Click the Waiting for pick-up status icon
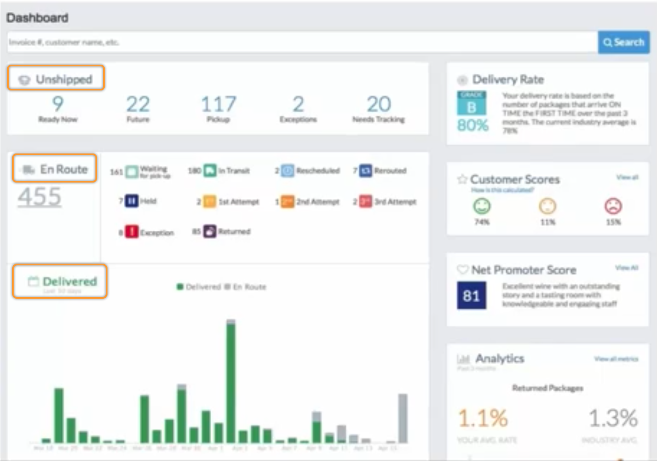The image size is (657, 461). 131,171
